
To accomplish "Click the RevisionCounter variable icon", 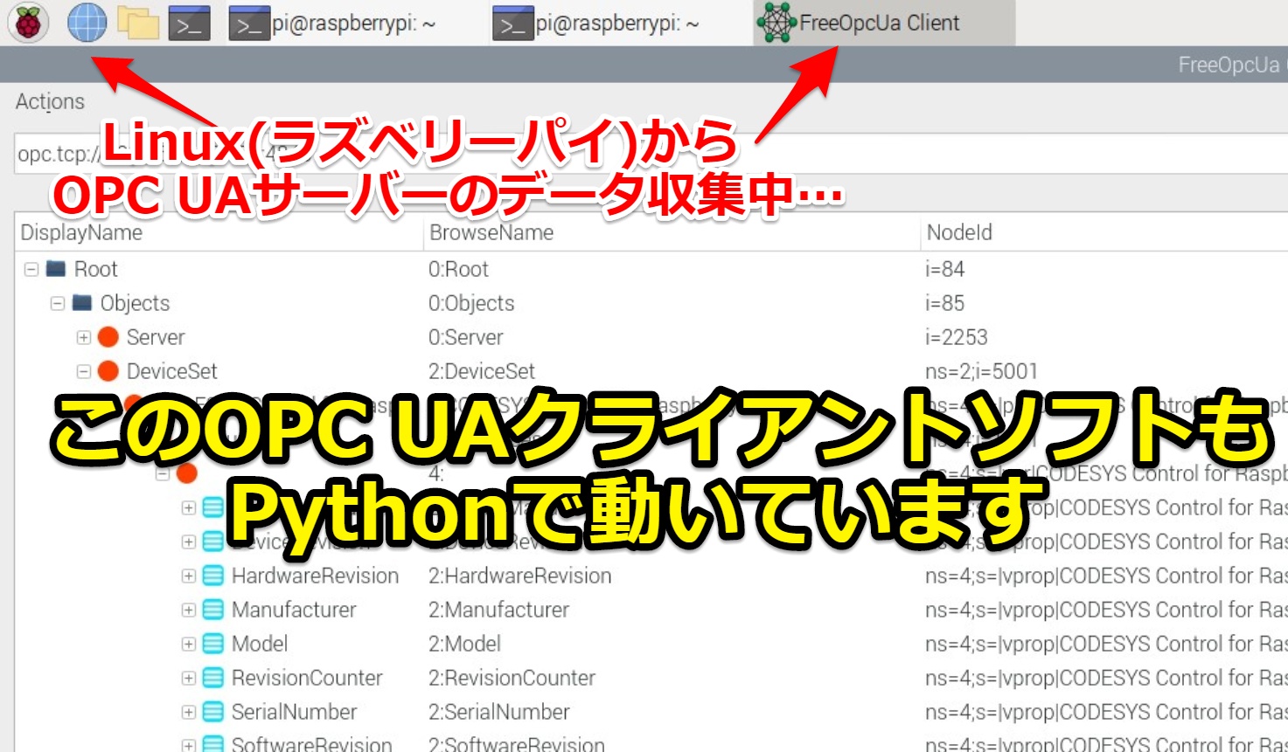I will pyautogui.click(x=212, y=678).
